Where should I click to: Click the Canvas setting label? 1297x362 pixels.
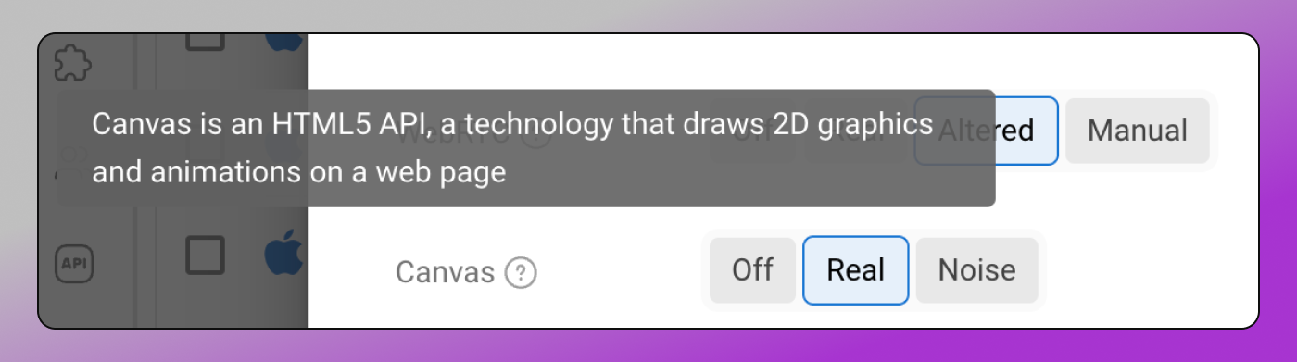pos(445,272)
